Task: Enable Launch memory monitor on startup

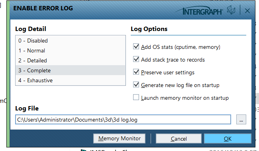Action: 136,97
